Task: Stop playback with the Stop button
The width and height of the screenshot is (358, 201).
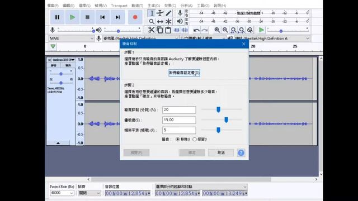Action: tap(87, 17)
